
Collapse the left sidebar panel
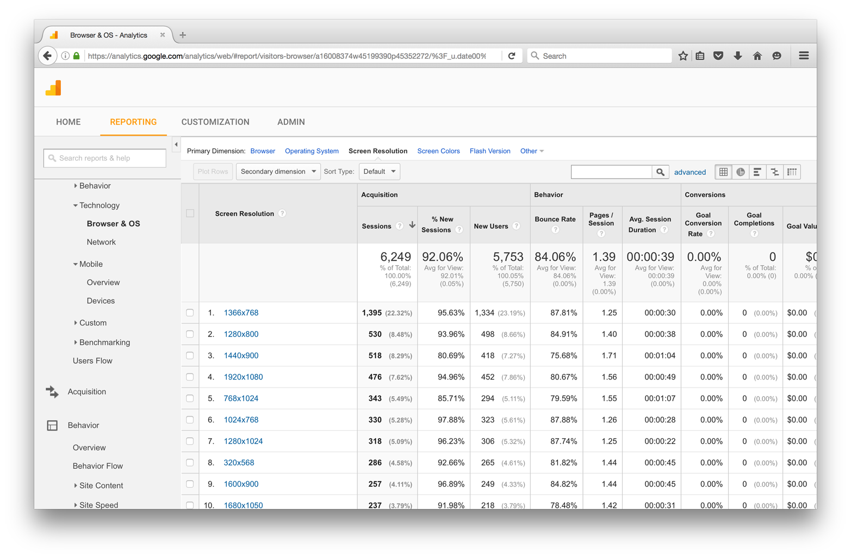tap(176, 144)
